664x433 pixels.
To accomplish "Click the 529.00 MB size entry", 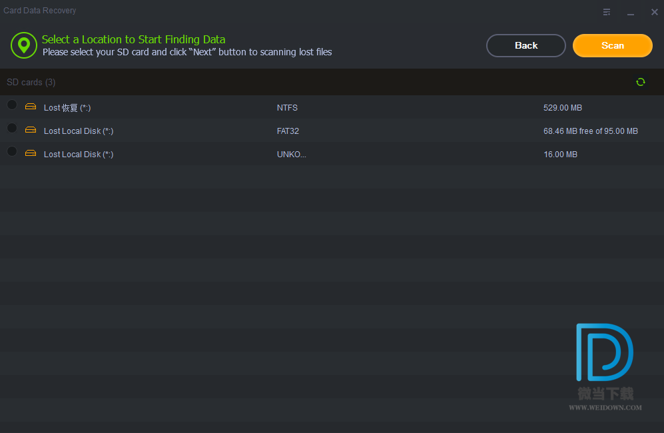I will [563, 108].
